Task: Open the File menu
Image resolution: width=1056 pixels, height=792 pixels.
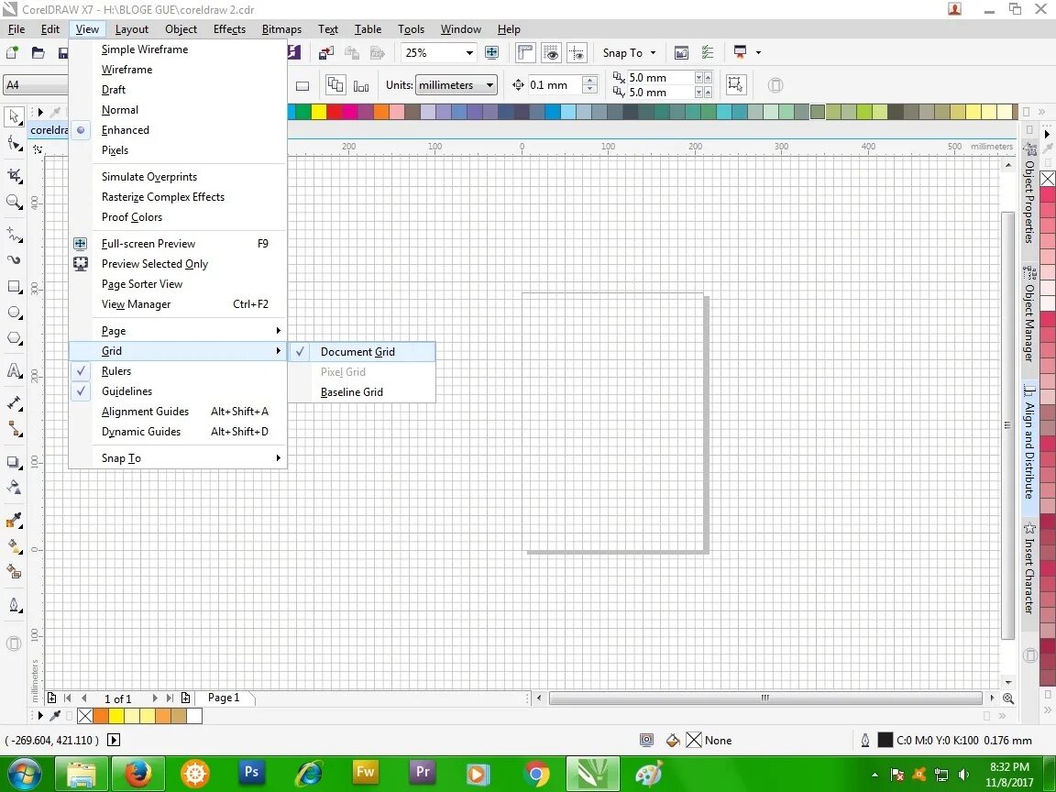Action: tap(16, 29)
